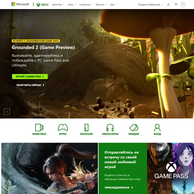Go to Xbox home via logo
This screenshot has width=194, height=194.
tap(42, 5)
